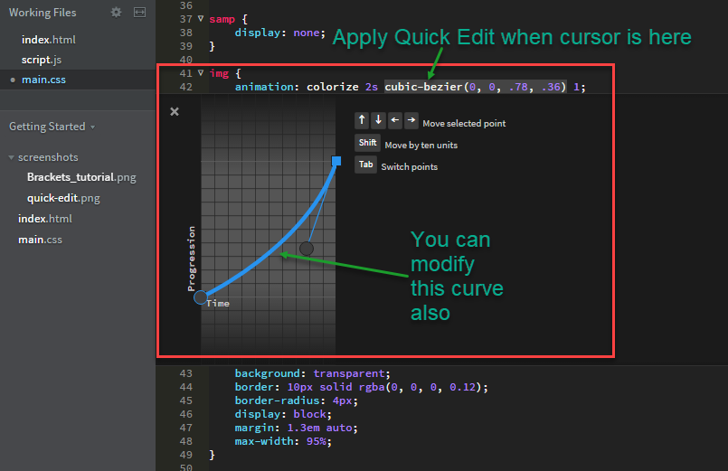Click the .78 value in cubic-bezier
The image size is (728, 471).
[x=518, y=87]
